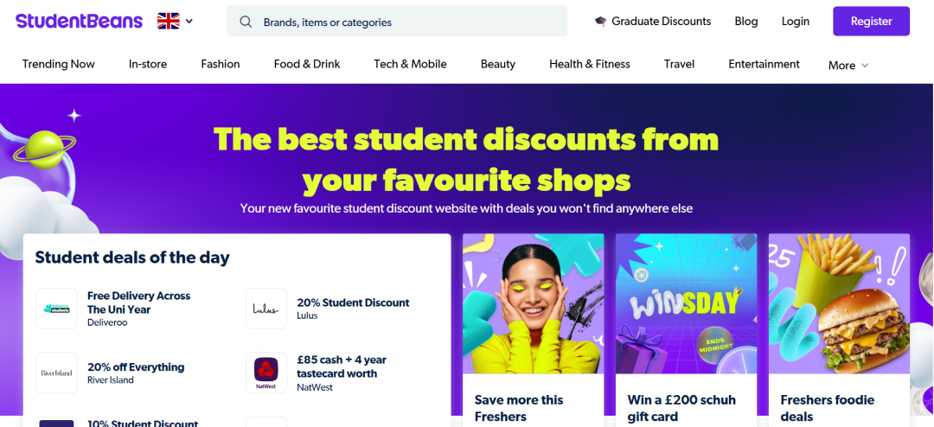
Task: Click the River Island brand logo
Action: click(x=56, y=373)
